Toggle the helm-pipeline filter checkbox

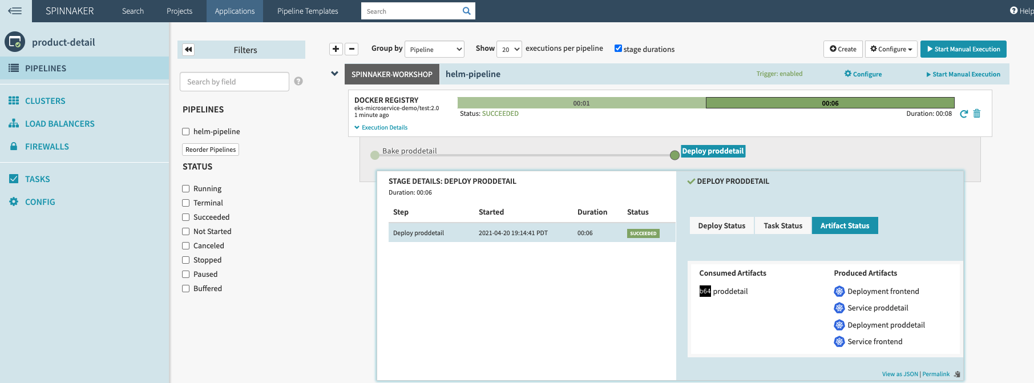pyautogui.click(x=185, y=131)
